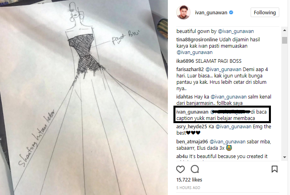Open the comment bubble icon
Image resolution: width=290 pixels, height=195 pixels.
click(x=195, y=169)
